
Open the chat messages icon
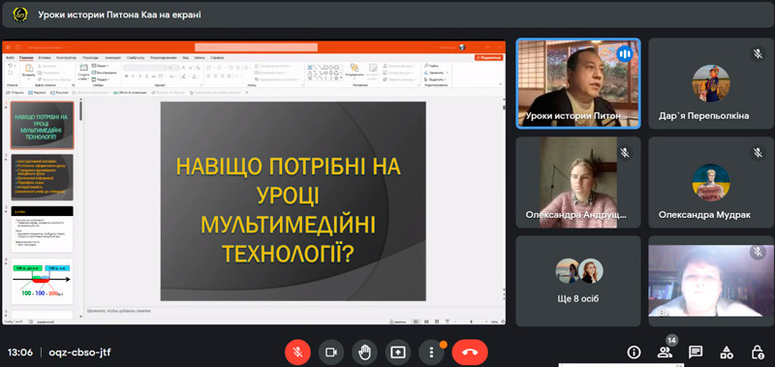[x=696, y=352]
